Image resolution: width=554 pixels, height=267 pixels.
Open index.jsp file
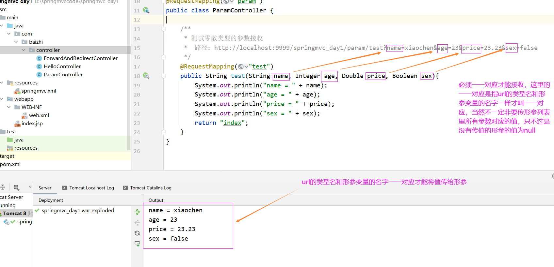coord(32,123)
